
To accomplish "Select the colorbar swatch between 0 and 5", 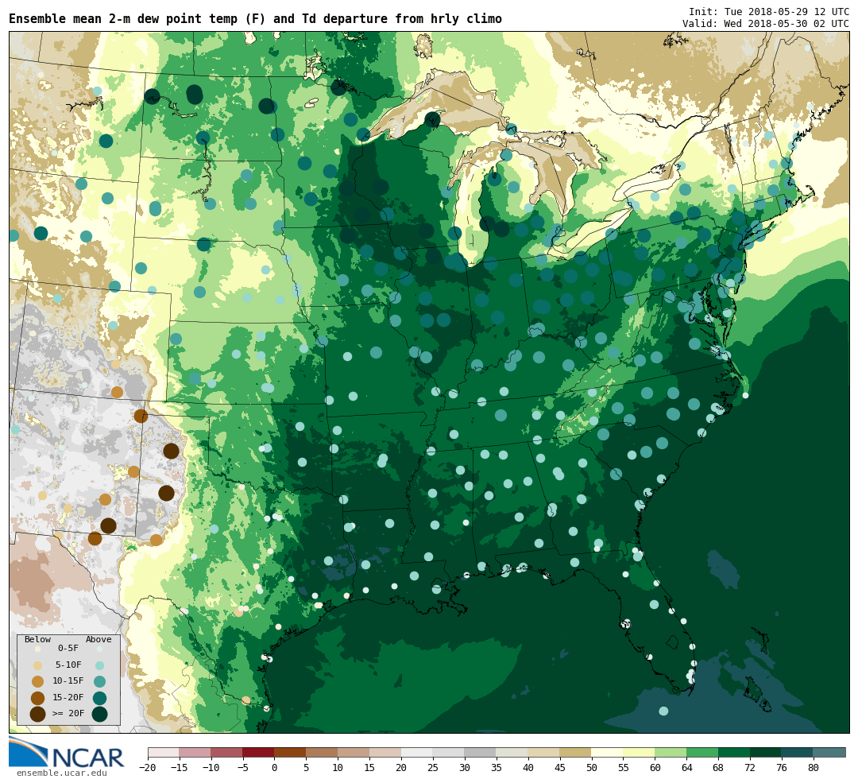I will point(290,752).
